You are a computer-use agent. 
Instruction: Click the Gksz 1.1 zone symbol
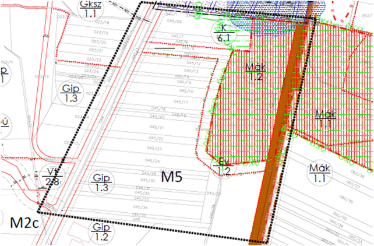click(86, 7)
